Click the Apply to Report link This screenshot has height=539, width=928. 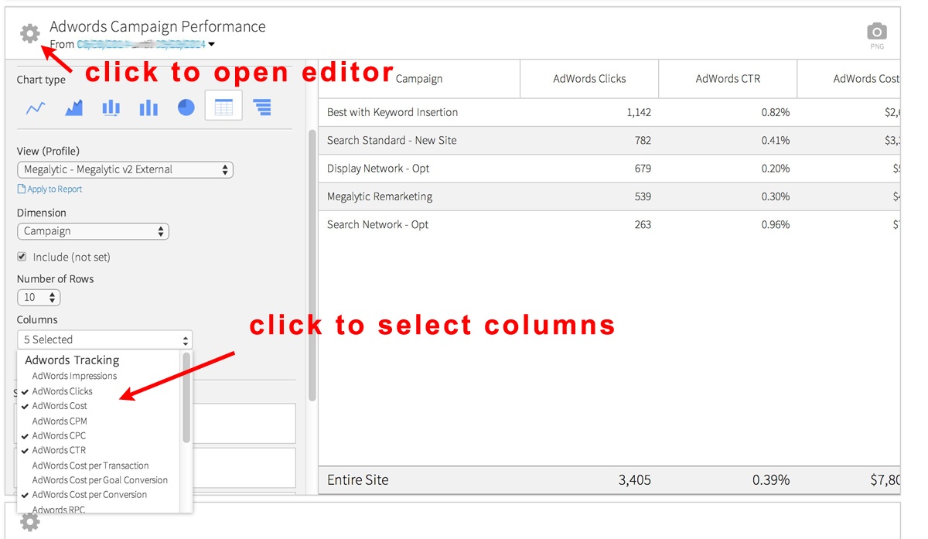(54, 189)
